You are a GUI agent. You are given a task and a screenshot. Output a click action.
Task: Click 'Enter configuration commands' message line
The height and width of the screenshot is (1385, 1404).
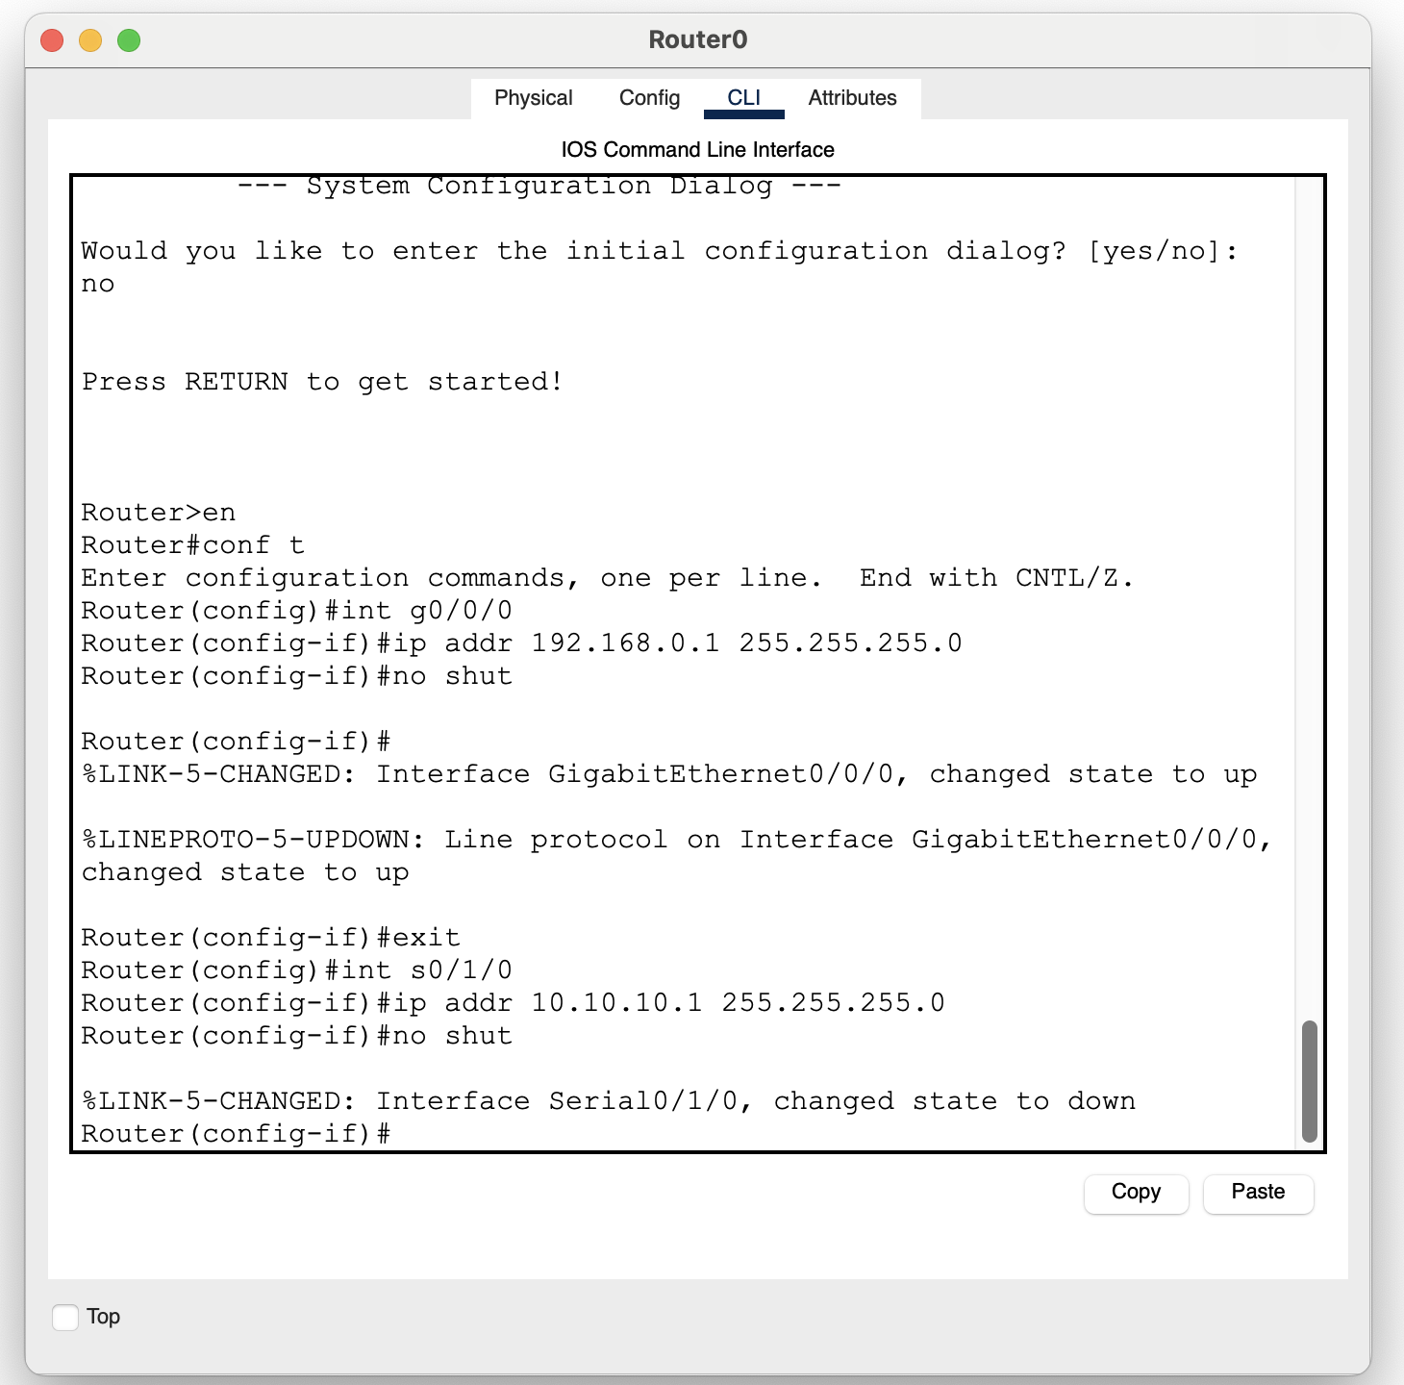[x=608, y=577]
